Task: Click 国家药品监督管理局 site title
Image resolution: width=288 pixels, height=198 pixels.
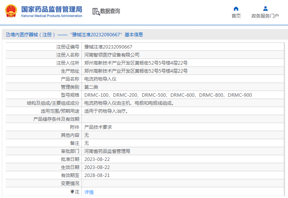Action: click(x=52, y=9)
